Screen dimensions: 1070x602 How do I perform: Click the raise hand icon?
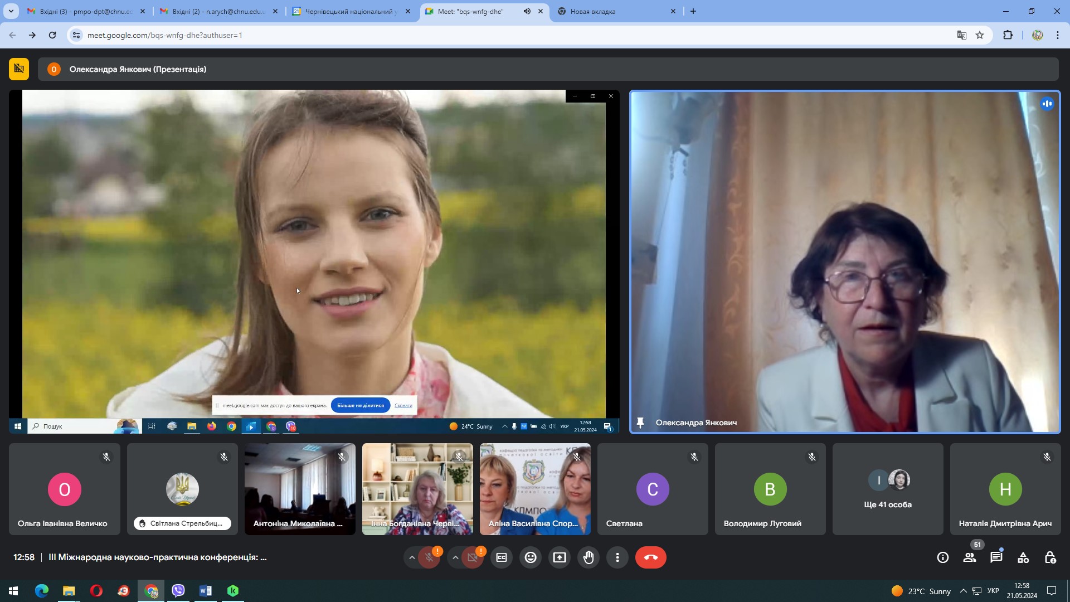(x=588, y=557)
